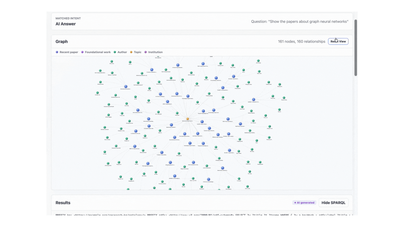Image resolution: width=404 pixels, height=227 pixels.
Task: Select the 'Multi-perspective imp...' paper node
Action: coord(193,162)
